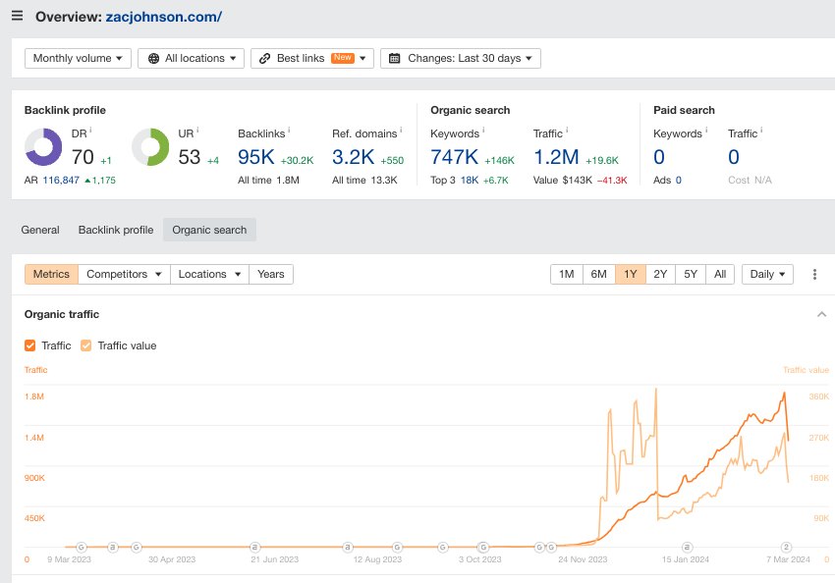Open the three-dot chart options menu
The width and height of the screenshot is (835, 583).
(814, 275)
